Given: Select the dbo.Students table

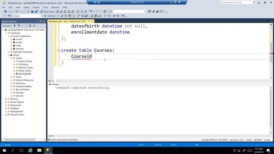Looking at the screenshot, I should click(25, 74).
